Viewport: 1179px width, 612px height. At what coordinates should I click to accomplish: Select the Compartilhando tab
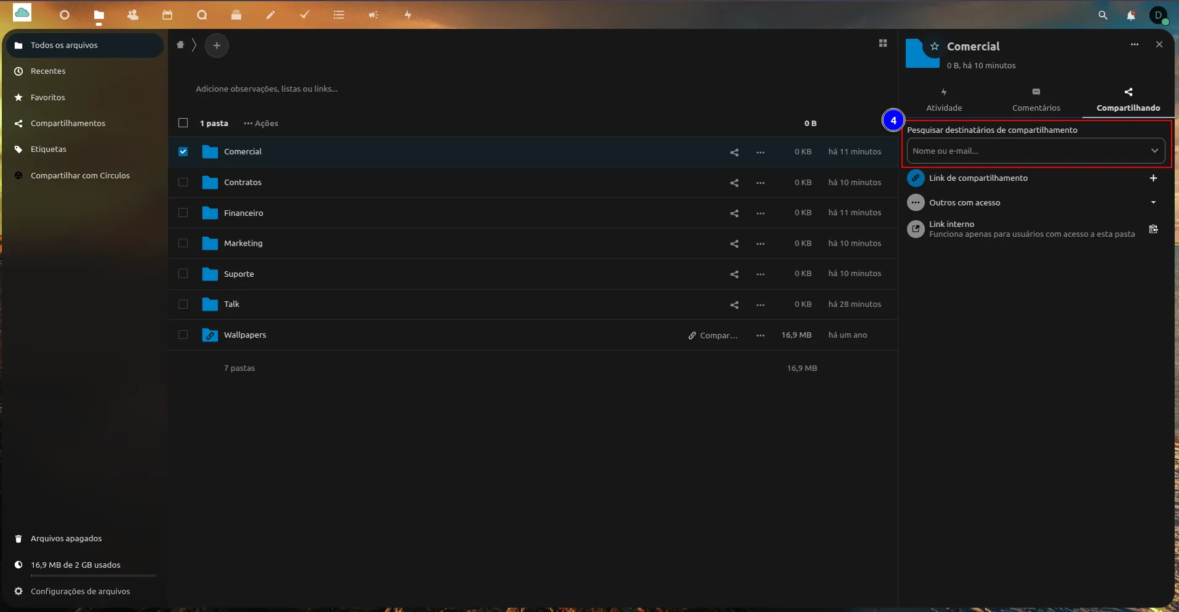[x=1129, y=100]
